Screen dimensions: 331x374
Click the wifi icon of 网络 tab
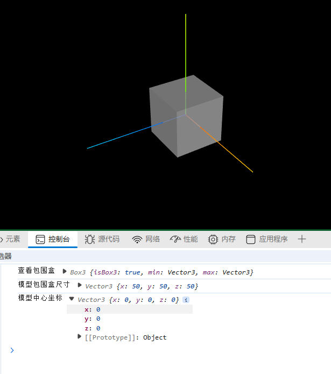137,239
